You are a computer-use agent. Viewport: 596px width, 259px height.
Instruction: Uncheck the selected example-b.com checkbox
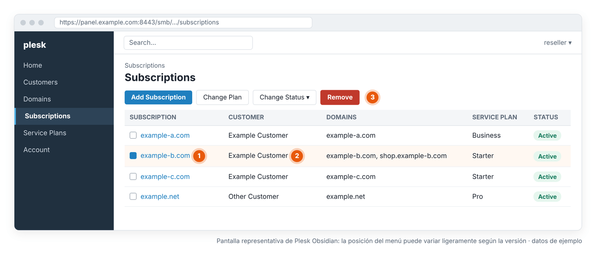[133, 156]
